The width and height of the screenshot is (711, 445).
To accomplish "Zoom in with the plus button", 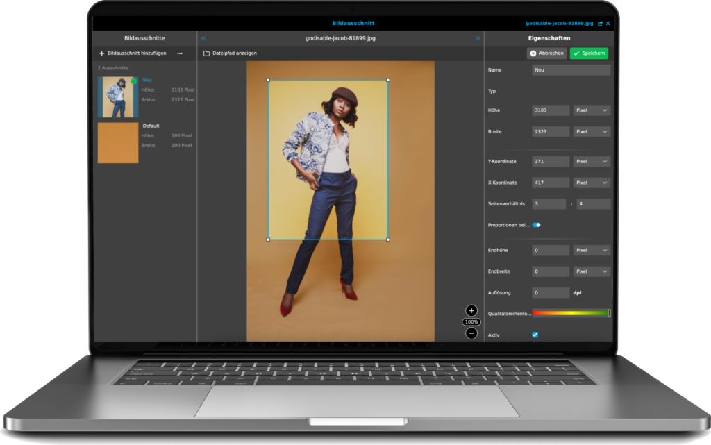I will [x=471, y=310].
